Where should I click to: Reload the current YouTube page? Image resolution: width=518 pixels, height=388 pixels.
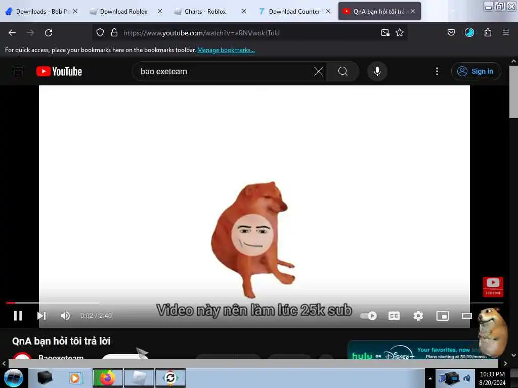[49, 33]
